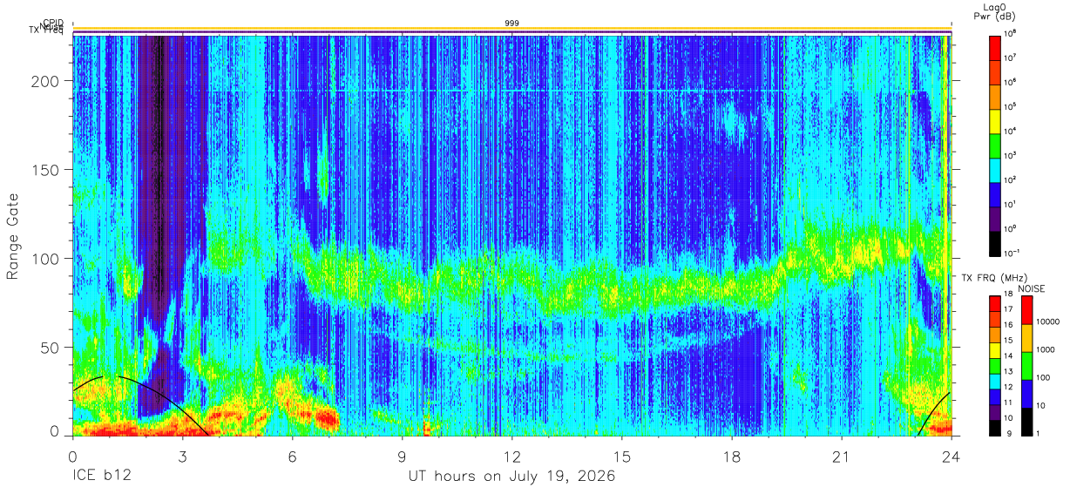Click the black 9–10 MHz TX FRQ segment

(994, 428)
